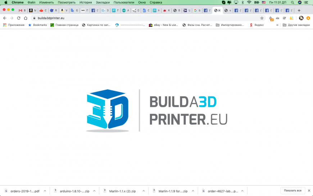Open the home page via house icon
The image size is (313, 196).
[26, 18]
